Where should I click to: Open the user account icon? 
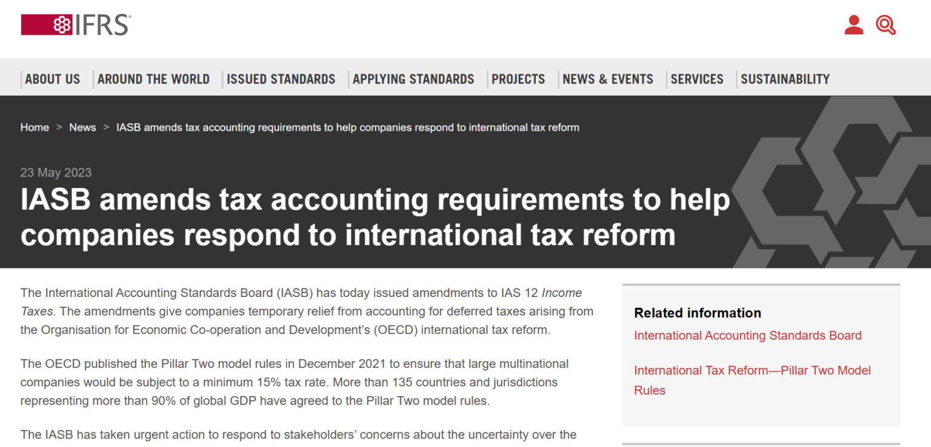(853, 25)
